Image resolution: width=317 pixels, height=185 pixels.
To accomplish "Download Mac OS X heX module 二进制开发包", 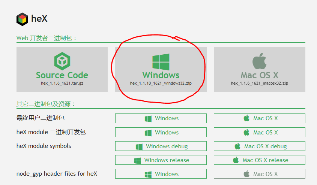I will (x=260, y=132).
